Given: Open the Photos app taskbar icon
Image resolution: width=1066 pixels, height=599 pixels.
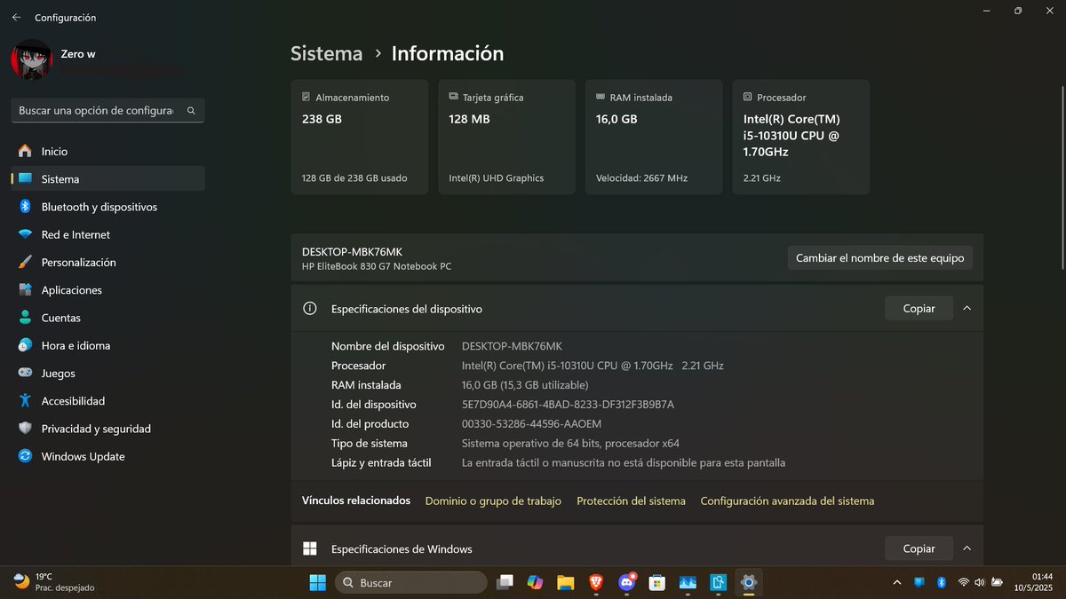Looking at the screenshot, I should pyautogui.click(x=688, y=583).
